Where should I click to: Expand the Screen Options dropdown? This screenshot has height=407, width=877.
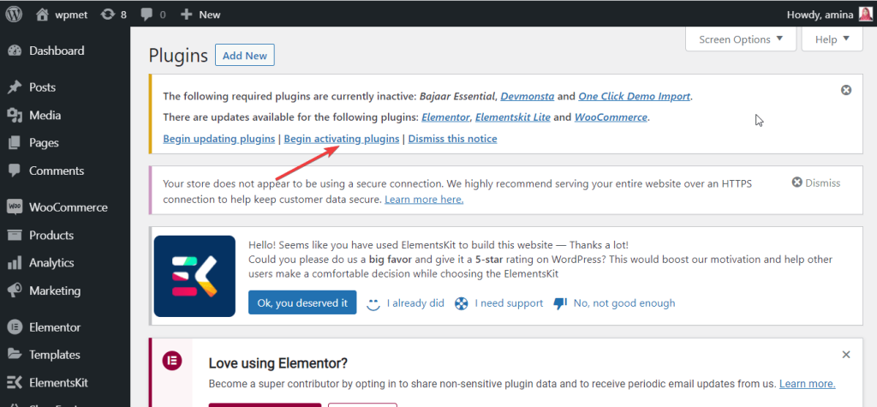pyautogui.click(x=741, y=39)
